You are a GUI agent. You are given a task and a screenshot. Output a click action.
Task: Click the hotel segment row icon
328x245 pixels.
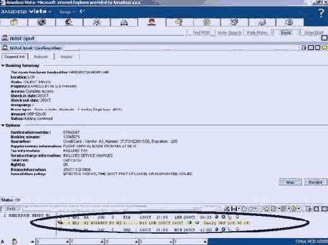61,223
